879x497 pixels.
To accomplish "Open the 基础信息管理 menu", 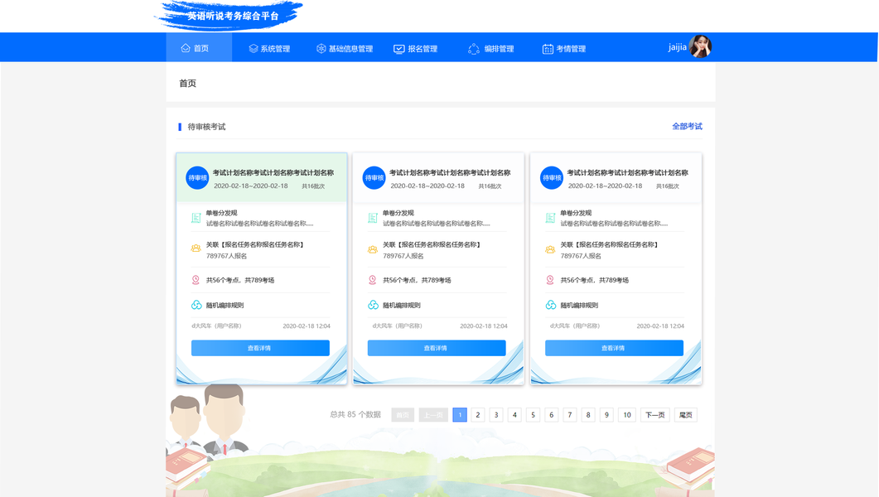I will (344, 49).
